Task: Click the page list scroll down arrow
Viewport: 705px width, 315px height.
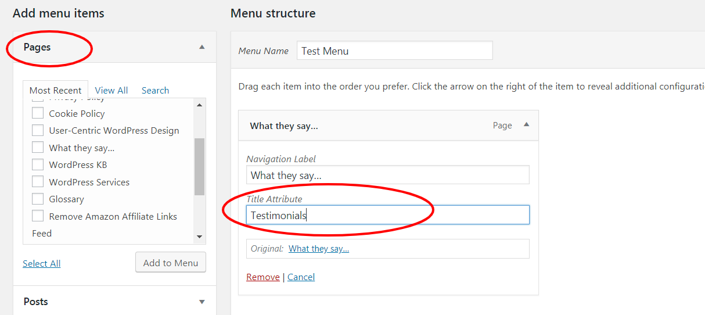Action: tap(199, 237)
